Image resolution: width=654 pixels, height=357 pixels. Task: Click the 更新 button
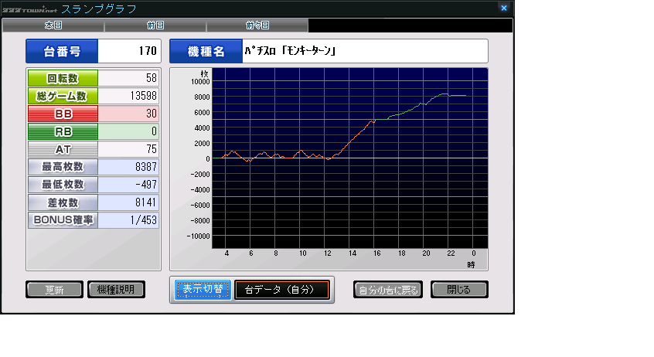(x=54, y=290)
